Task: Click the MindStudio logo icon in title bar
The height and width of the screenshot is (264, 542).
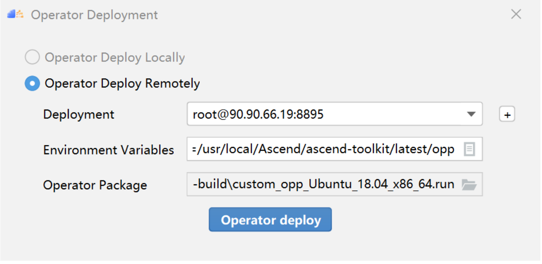Action: pyautogui.click(x=15, y=14)
